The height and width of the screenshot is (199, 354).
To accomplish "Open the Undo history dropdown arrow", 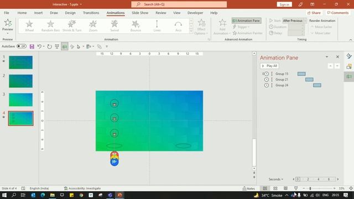I will (x=44, y=46).
